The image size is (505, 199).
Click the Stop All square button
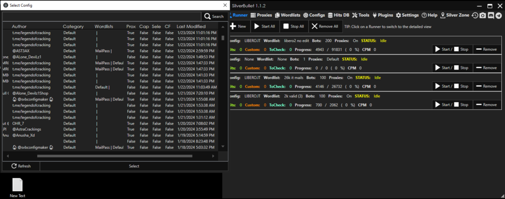(x=294, y=26)
